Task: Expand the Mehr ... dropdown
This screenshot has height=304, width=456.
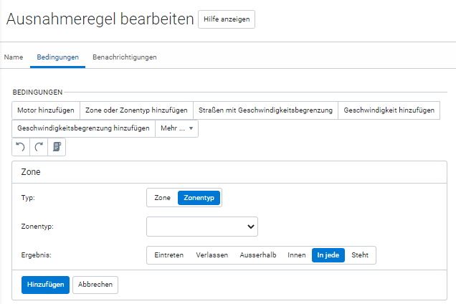Action: [176, 128]
